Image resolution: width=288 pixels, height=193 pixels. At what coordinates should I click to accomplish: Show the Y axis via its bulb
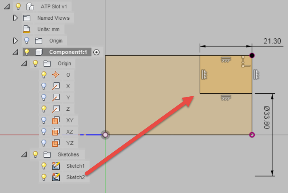pos(44,97)
